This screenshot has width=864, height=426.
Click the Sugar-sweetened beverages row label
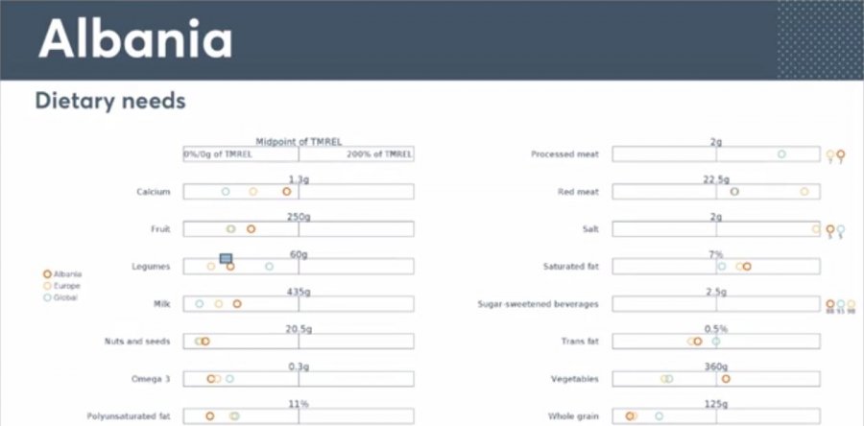coord(538,304)
